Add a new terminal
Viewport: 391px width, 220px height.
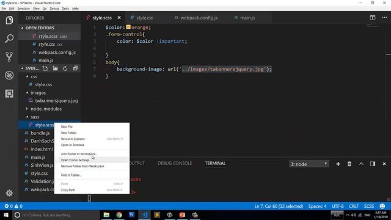(338, 164)
